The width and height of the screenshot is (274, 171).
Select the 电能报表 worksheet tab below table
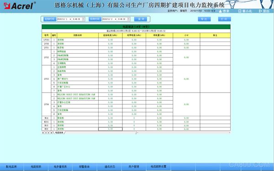point(59,133)
